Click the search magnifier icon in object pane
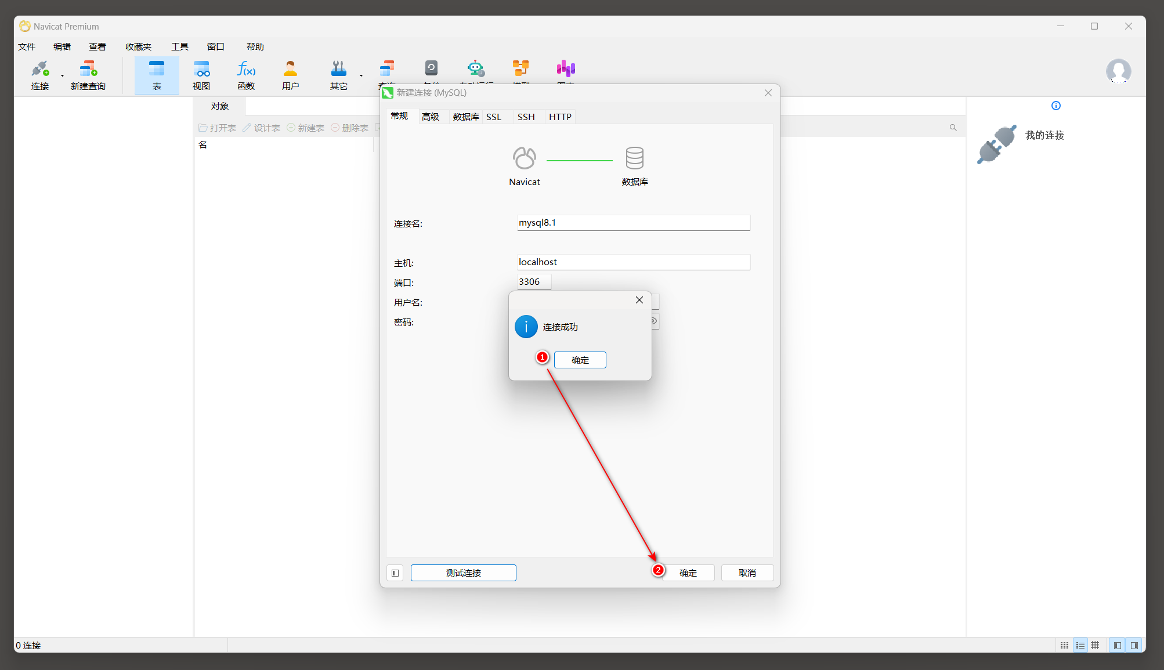 point(953,128)
